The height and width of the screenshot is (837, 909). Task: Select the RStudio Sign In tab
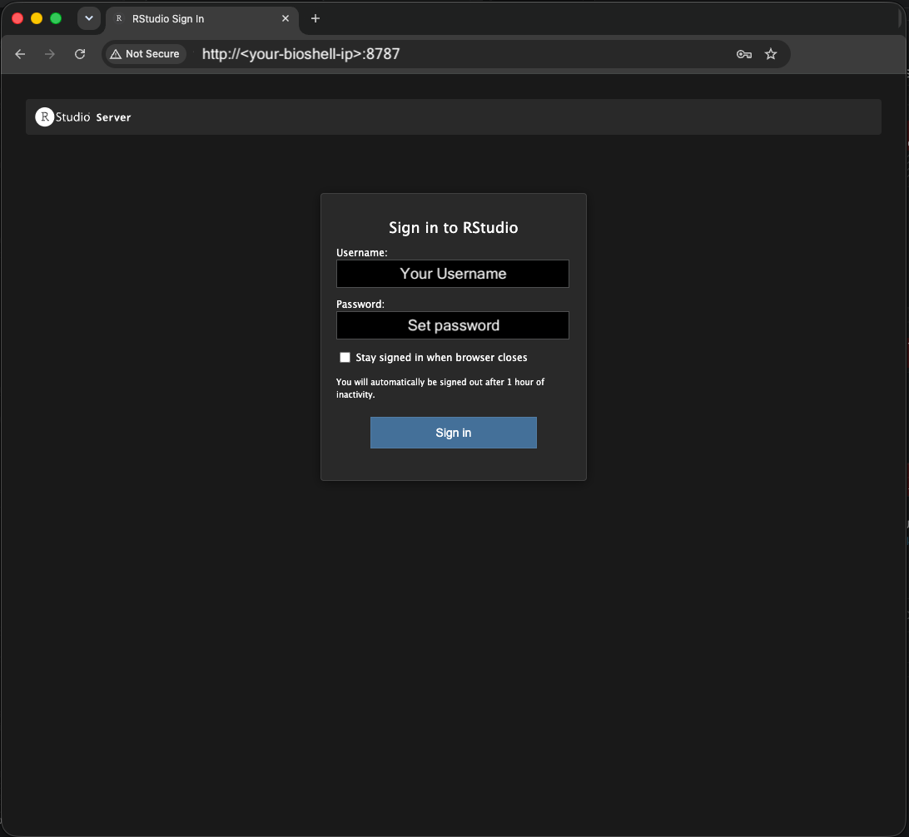pos(201,19)
